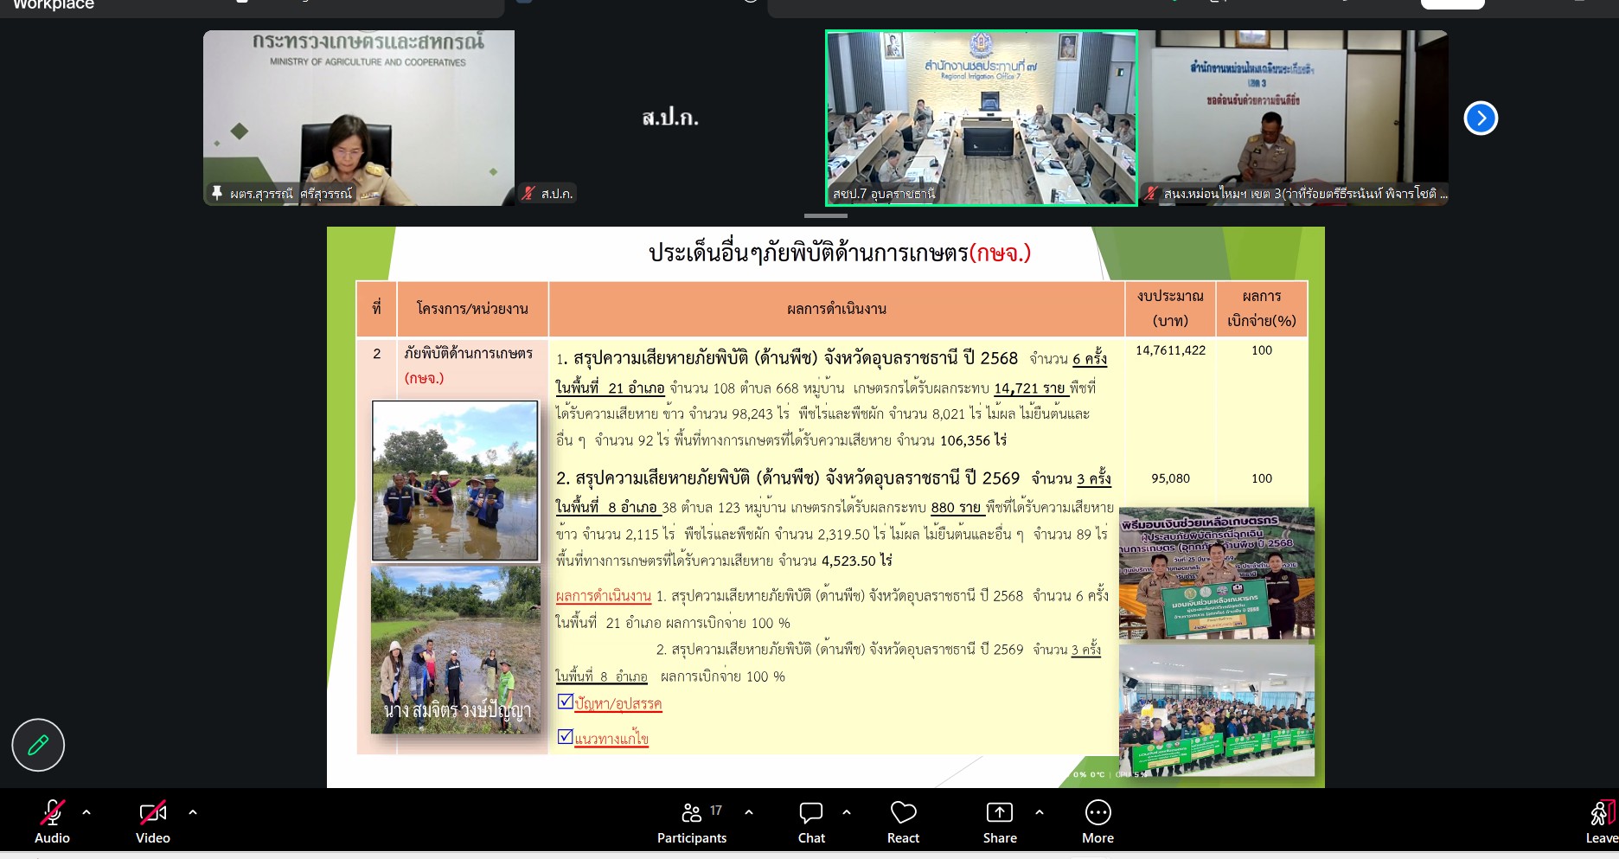Click the ผลการดำเนินงาน red underlined text
The image size is (1619, 859).
tap(603, 596)
